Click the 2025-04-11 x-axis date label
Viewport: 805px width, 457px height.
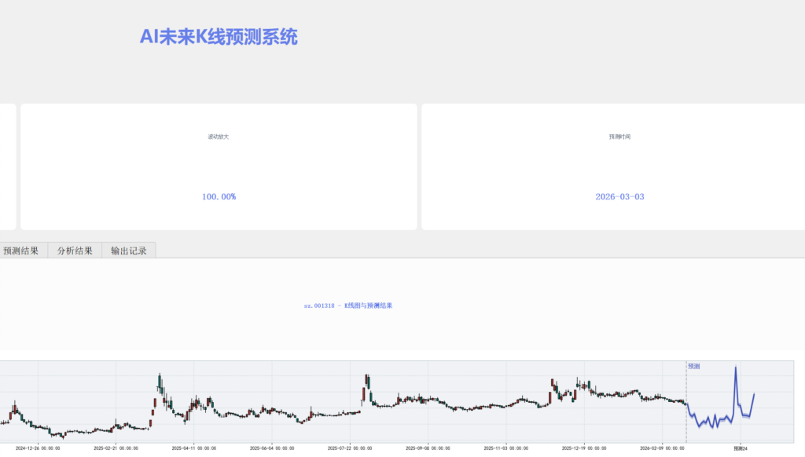point(193,448)
